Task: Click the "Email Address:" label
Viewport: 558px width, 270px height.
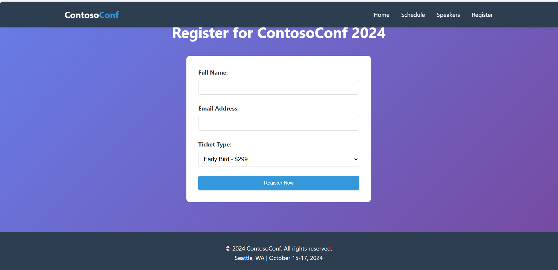Action: click(x=218, y=109)
